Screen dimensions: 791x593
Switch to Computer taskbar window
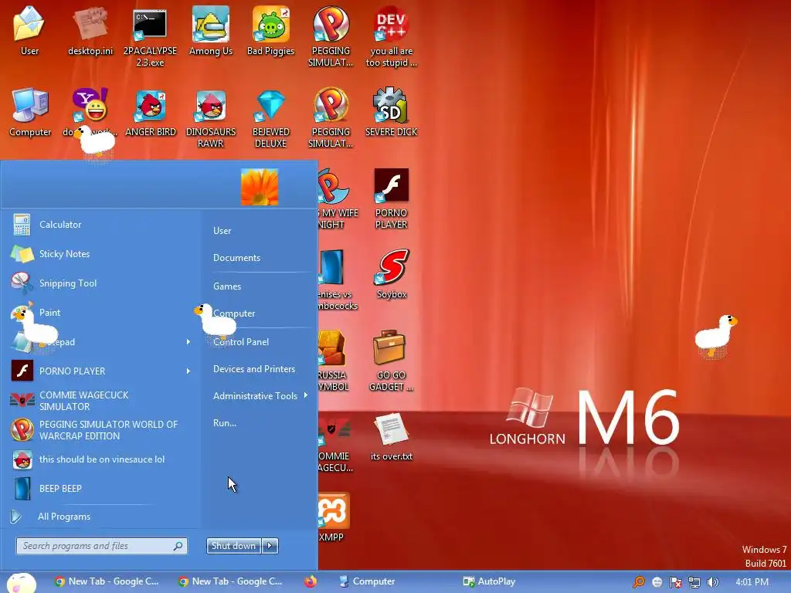[x=367, y=581]
